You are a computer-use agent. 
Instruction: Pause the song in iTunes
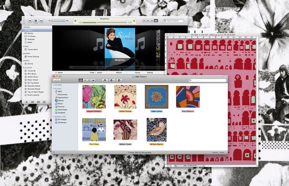[x=36, y=21]
